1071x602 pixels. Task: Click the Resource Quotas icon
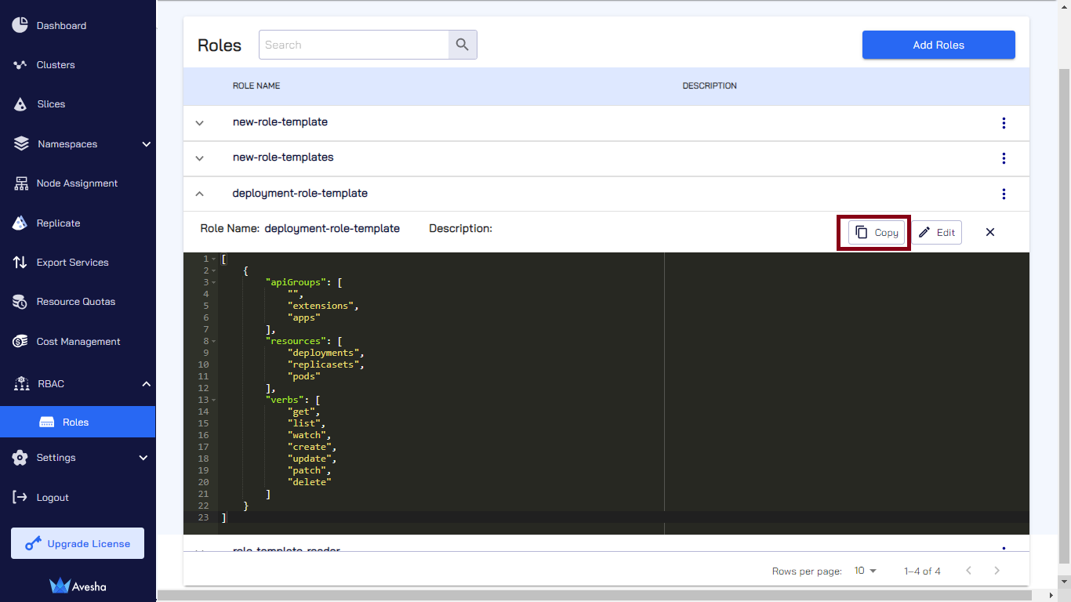pyautogui.click(x=20, y=302)
